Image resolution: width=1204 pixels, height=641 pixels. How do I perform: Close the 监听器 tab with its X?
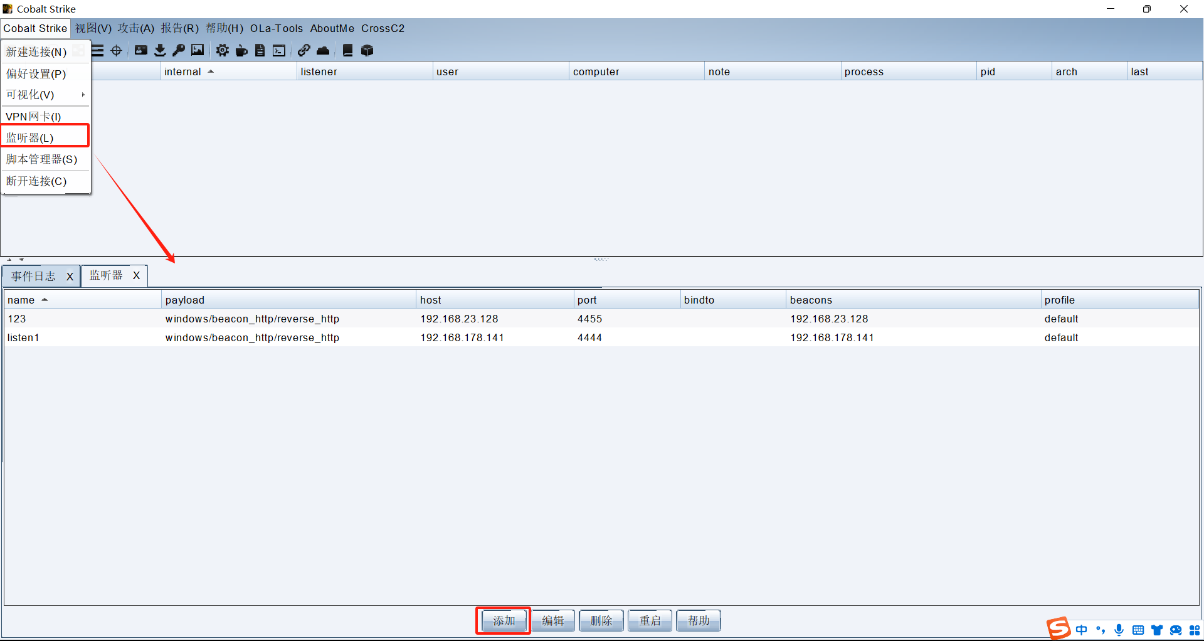(x=136, y=275)
